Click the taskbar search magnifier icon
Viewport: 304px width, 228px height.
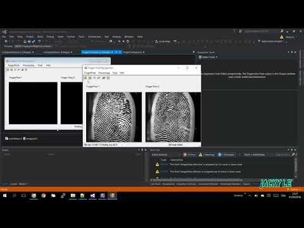point(14,196)
